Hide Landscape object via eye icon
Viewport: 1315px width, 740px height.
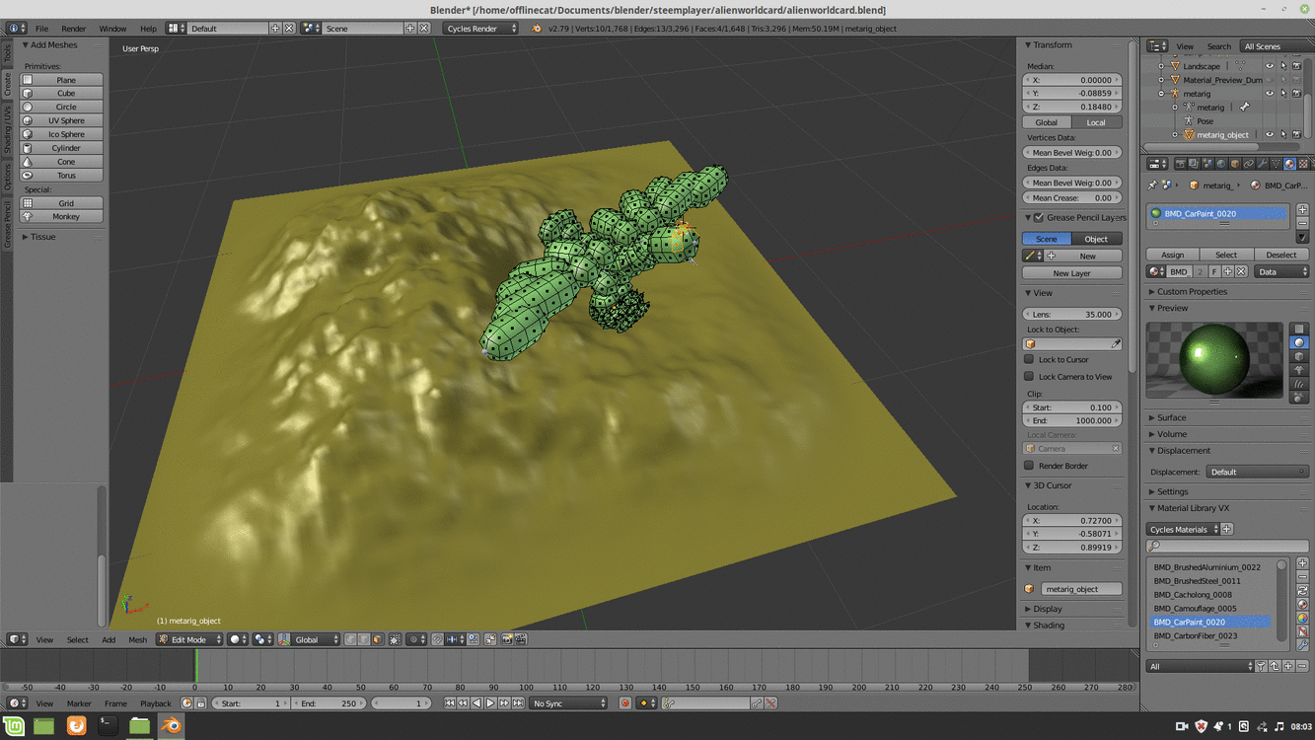[x=1270, y=66]
